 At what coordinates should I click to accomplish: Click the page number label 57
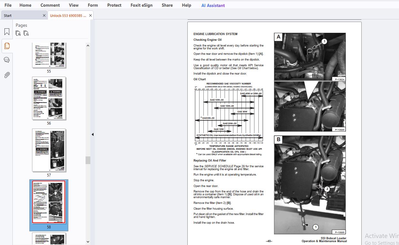coord(49,175)
